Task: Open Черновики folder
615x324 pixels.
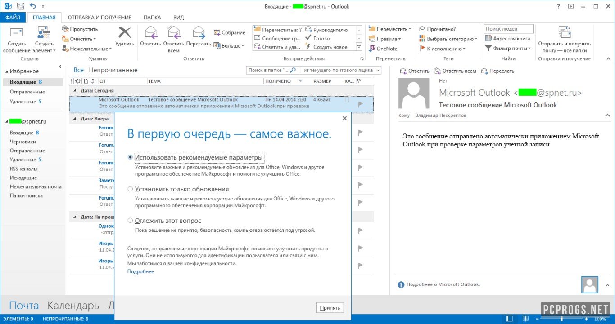Action: pos(23,142)
